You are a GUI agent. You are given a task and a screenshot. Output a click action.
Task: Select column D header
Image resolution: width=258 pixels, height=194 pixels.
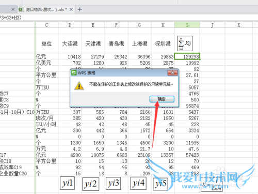[x=70, y=25]
